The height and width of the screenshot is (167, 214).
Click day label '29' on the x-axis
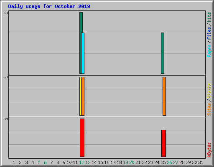click(x=188, y=162)
